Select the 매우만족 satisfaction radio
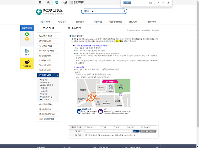This screenshot has width=199, height=148. point(85,127)
